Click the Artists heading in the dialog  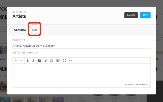pos(19,16)
